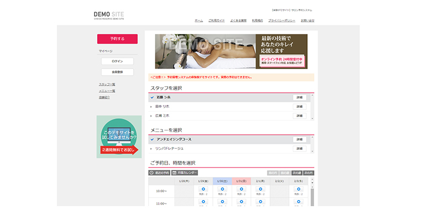Screen dimensions: 431x210
Task: Select the 10:00 slot on 2/1 (Mon)
Action: pos(260,189)
